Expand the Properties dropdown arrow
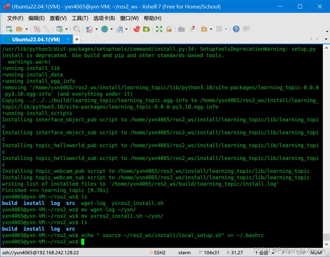330x257 pixels. point(66,29)
